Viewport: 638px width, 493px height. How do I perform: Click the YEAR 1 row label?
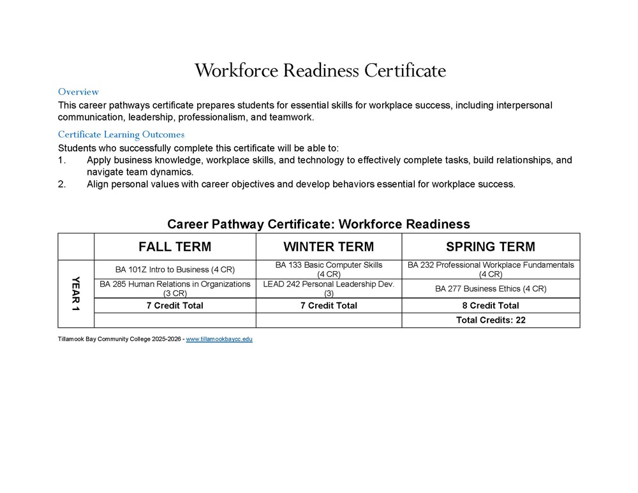tap(76, 293)
